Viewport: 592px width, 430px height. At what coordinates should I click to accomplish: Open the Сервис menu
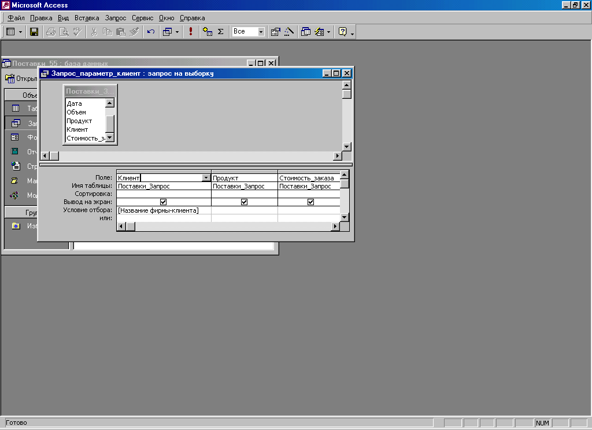(142, 18)
